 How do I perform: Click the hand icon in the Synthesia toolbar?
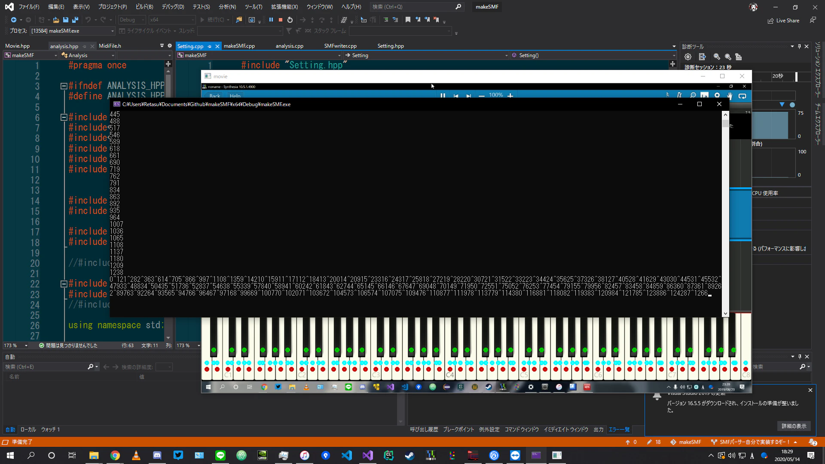click(730, 95)
